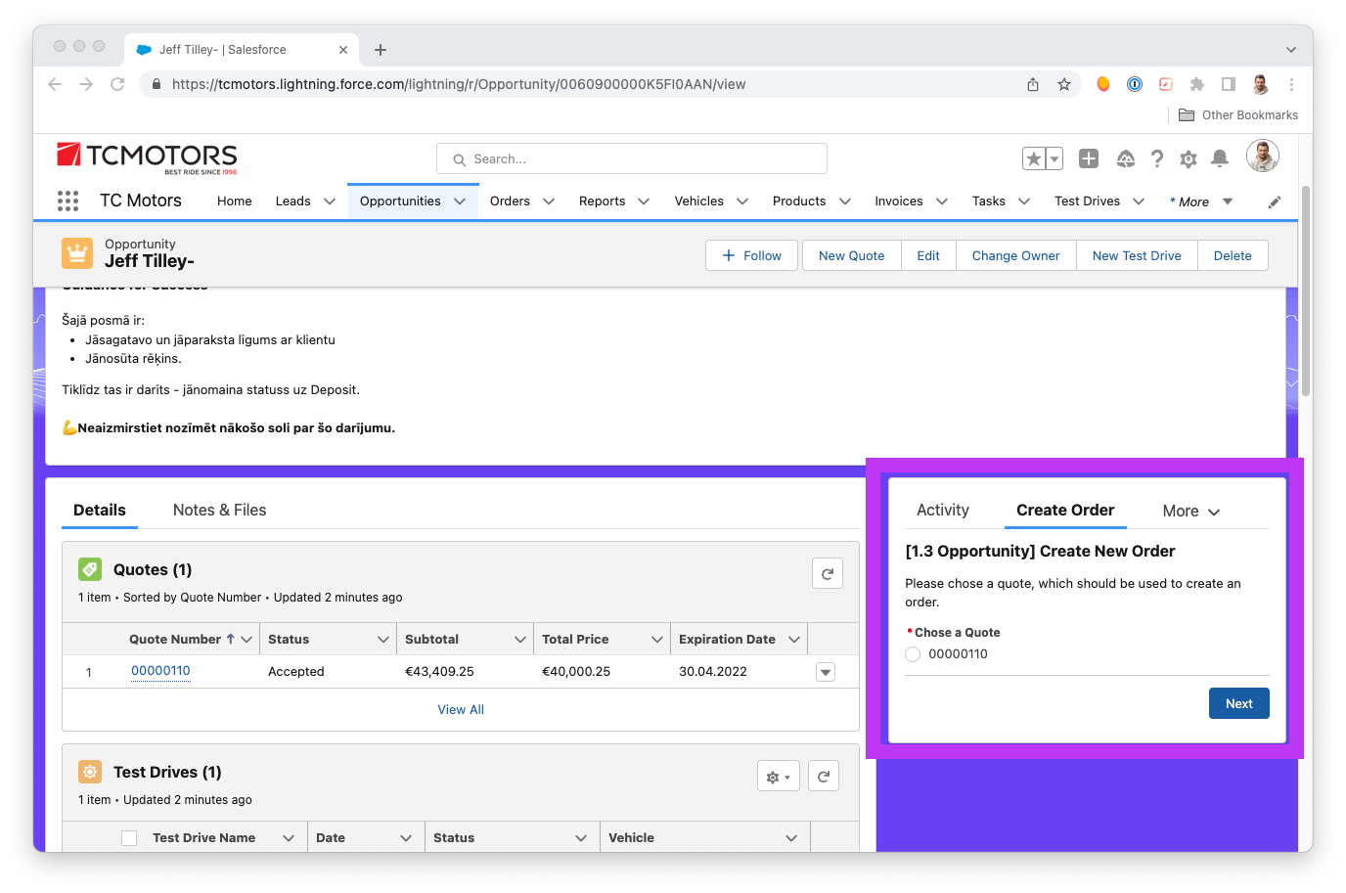The image size is (1346, 893).
Task: Open the Salesforce Help question mark
Action: (x=1157, y=158)
